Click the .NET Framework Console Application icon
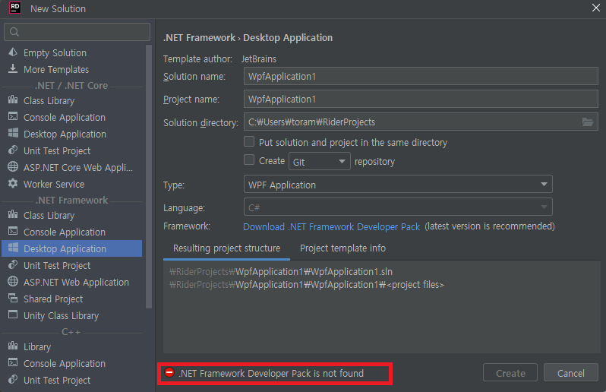606x392 pixels. (13, 231)
